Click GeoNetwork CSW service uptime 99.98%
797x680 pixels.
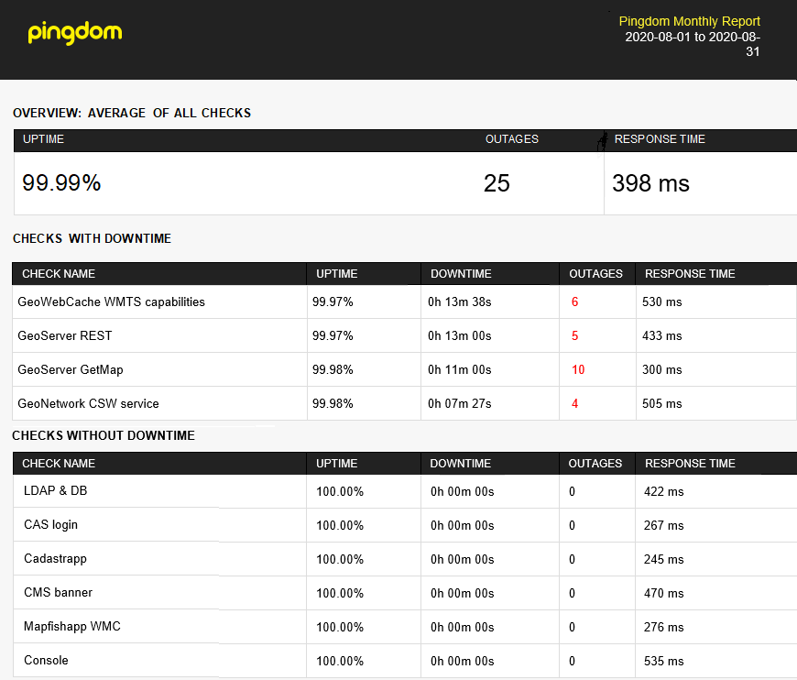(x=333, y=404)
